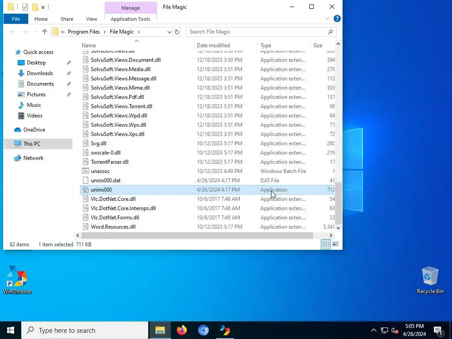452x339 pixels.
Task: Open Documents in navigation pane
Action: 40,84
